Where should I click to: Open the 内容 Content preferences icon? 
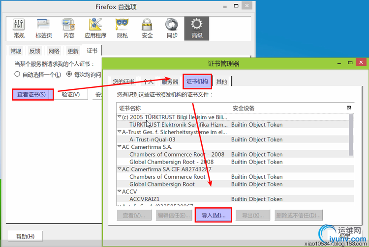pyautogui.click(x=69, y=28)
